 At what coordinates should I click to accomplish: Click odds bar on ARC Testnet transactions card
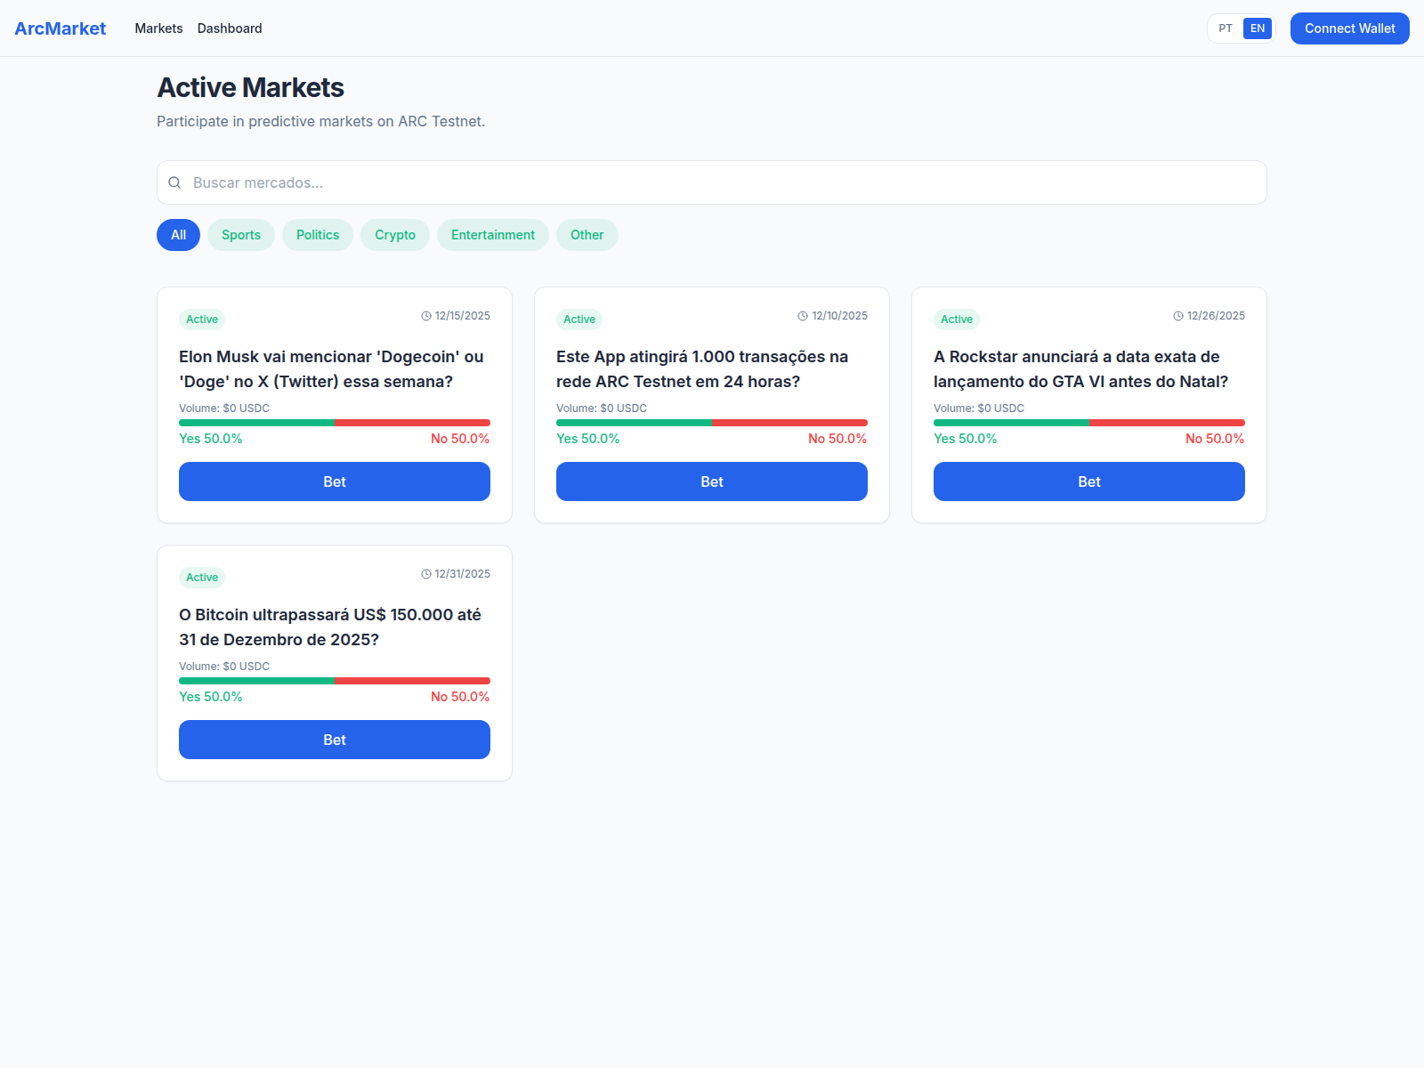tap(712, 423)
